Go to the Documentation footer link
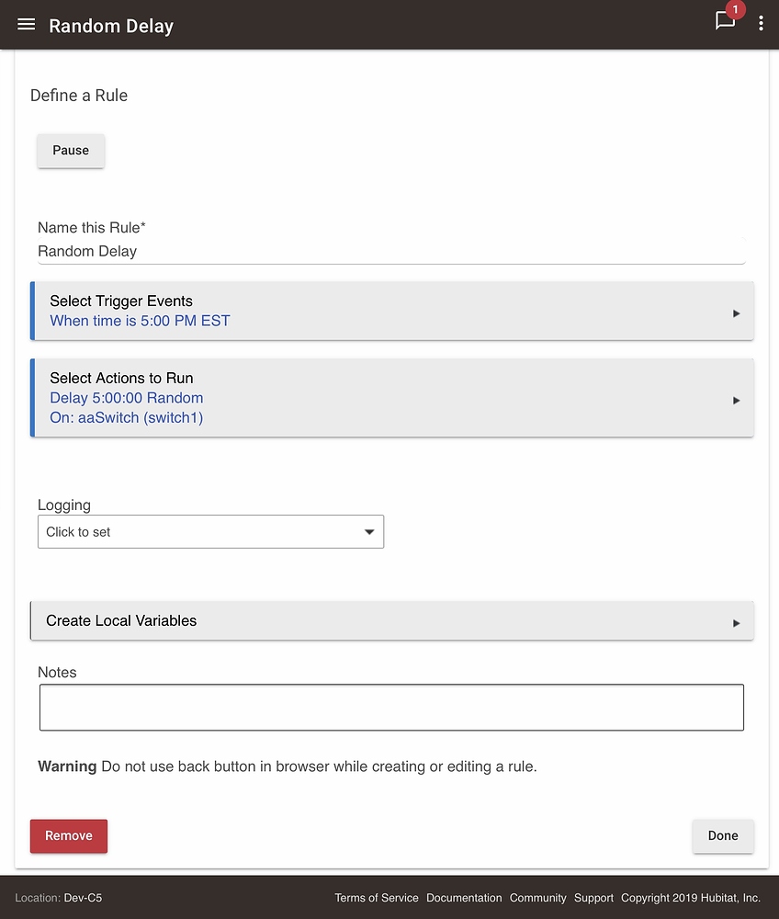Image resolution: width=779 pixels, height=919 pixels. [x=464, y=898]
